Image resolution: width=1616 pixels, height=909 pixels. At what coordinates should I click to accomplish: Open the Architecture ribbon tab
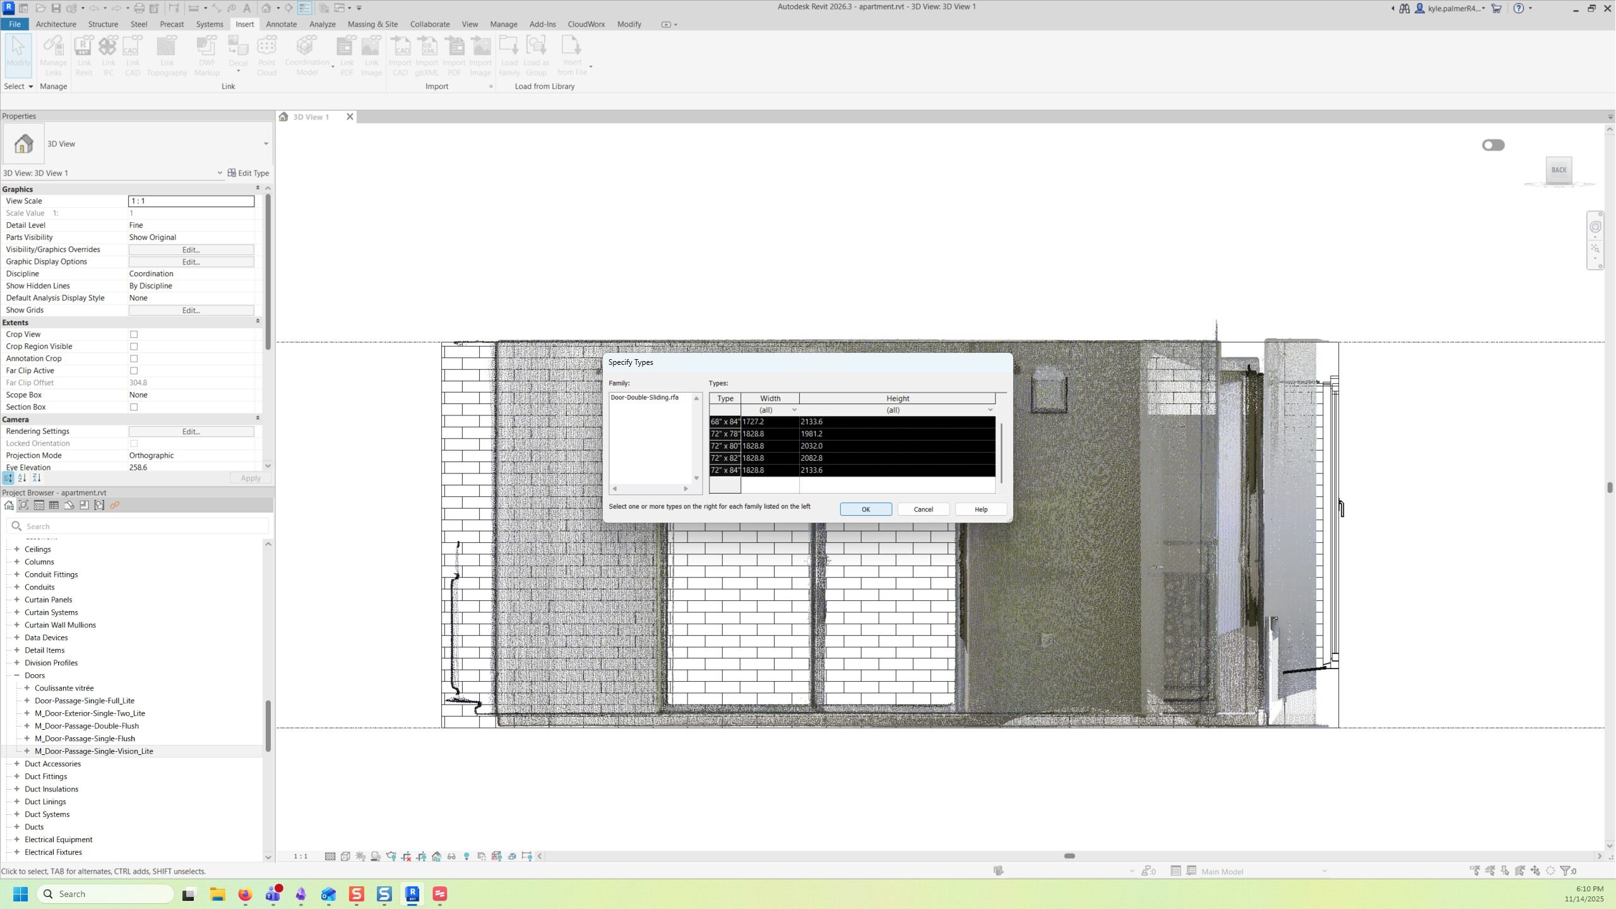[x=56, y=24]
